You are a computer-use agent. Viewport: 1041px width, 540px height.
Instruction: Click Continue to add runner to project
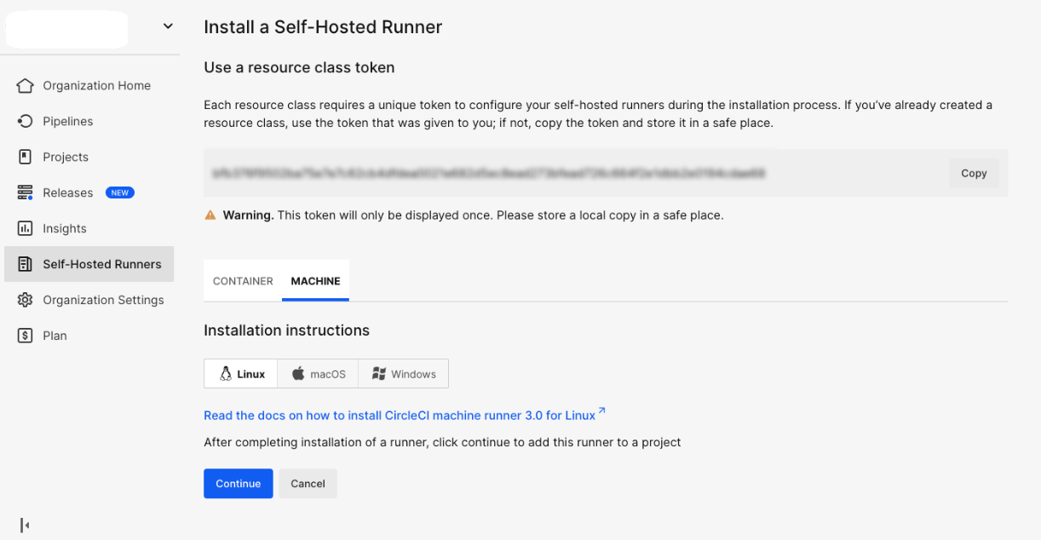pyautogui.click(x=238, y=483)
